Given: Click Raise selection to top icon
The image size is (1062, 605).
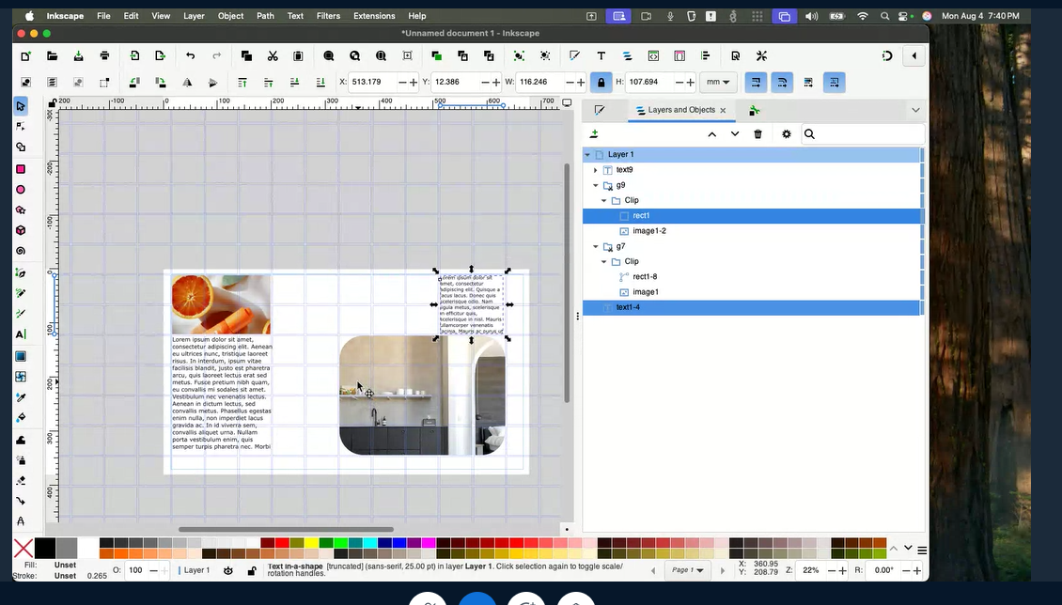Looking at the screenshot, I should [242, 83].
